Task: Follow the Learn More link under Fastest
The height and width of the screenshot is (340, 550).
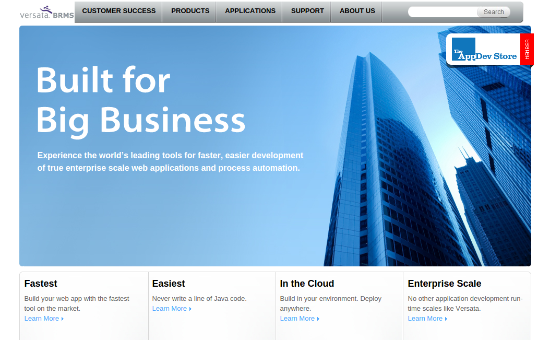Action: [41, 319]
